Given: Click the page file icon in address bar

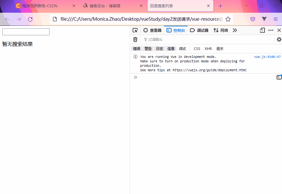Looking at the screenshot, I should click(55, 19).
